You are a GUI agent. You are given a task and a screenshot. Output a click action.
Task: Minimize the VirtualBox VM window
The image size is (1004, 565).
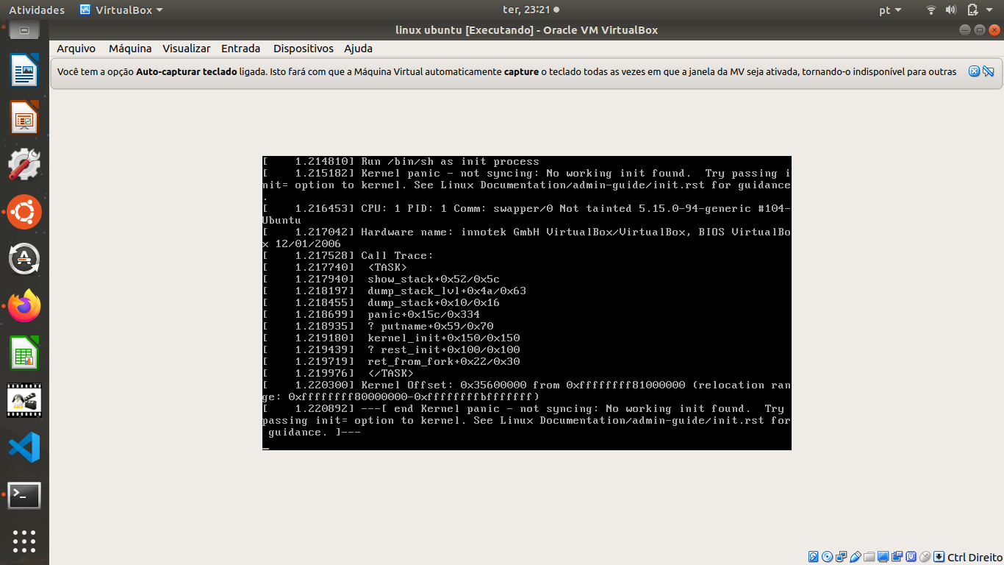pyautogui.click(x=965, y=30)
